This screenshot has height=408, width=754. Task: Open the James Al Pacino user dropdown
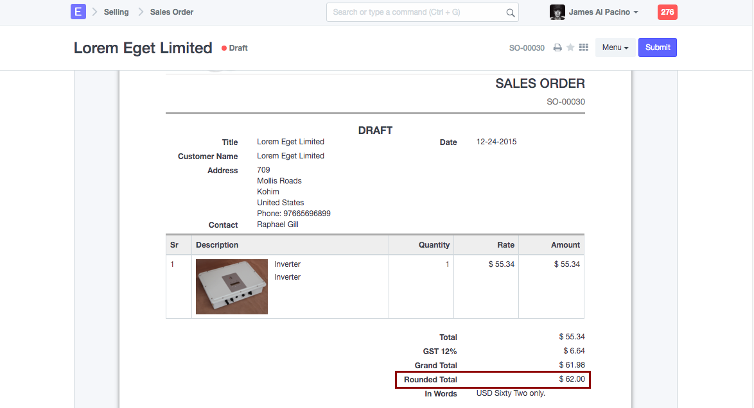coord(604,12)
